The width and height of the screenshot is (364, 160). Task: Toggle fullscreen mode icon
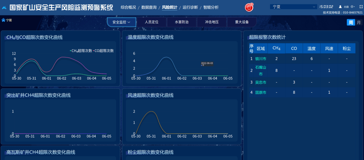[x=361, y=7]
